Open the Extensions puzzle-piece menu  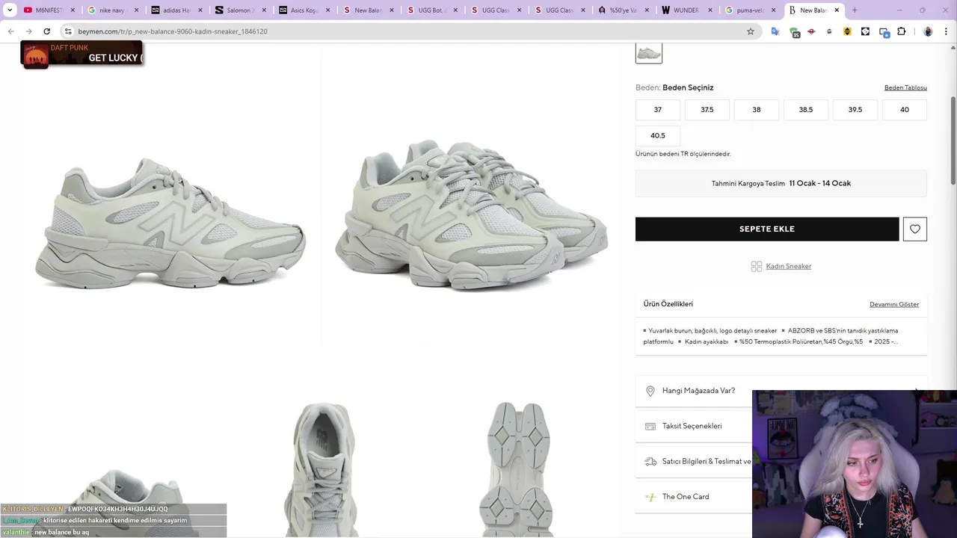(902, 31)
